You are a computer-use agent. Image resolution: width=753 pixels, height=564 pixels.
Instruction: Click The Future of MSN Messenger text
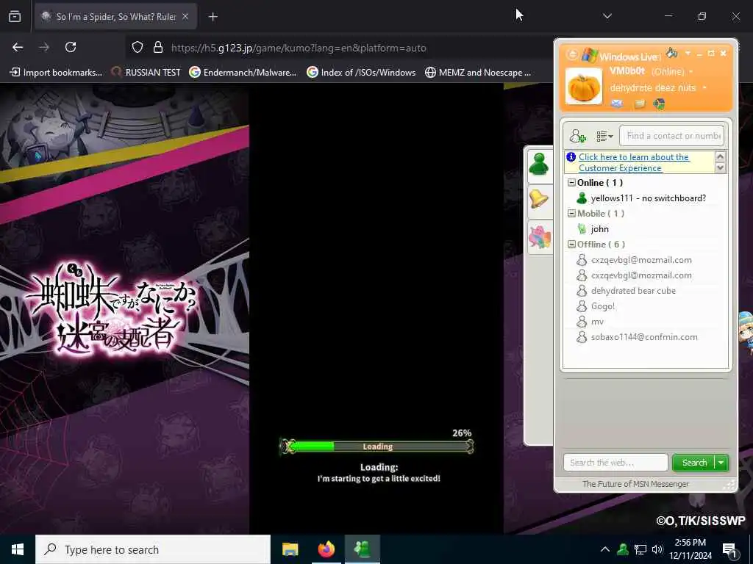(x=635, y=484)
